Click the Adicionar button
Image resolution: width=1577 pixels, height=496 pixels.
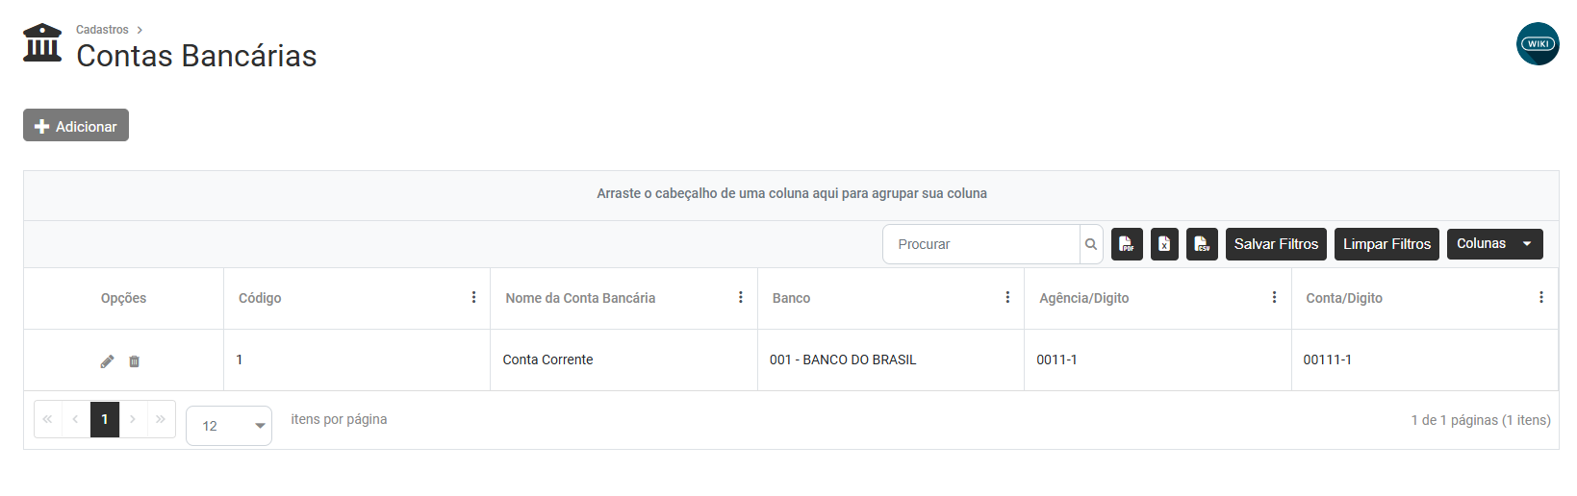coord(76,126)
